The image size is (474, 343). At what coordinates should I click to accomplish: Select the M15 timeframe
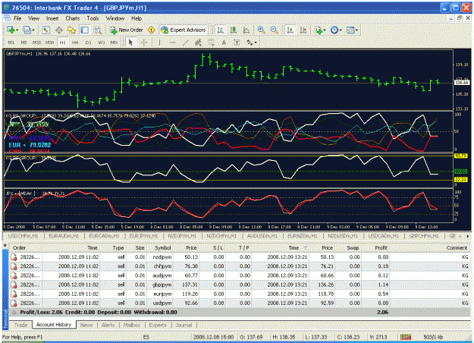point(36,42)
